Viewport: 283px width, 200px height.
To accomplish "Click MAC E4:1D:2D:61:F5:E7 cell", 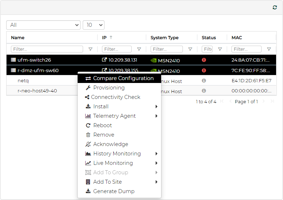I will click(251, 80).
